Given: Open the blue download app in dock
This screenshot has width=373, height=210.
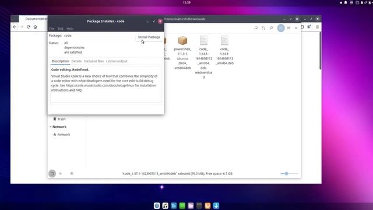Looking at the screenshot, I should [x=216, y=205].
